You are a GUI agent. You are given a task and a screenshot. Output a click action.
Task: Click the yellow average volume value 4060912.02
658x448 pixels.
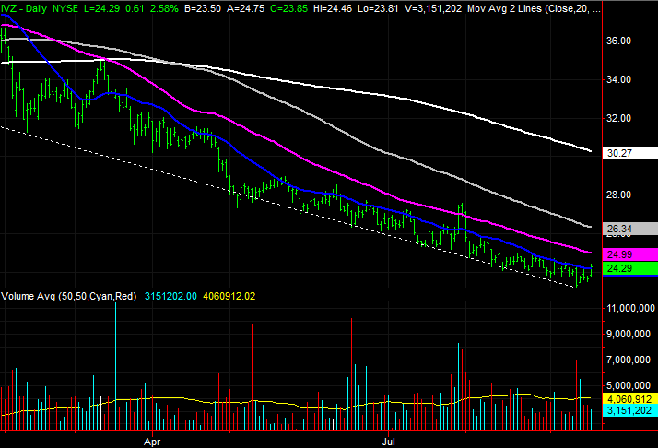tap(229, 297)
